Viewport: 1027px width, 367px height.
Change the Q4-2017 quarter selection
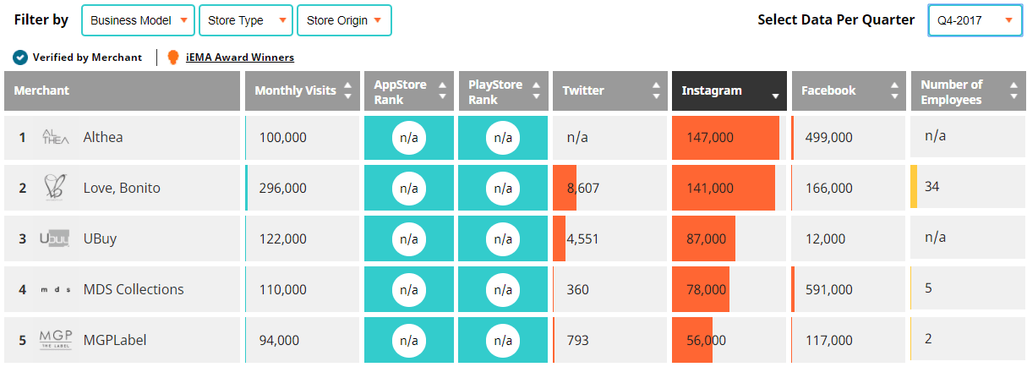point(975,20)
